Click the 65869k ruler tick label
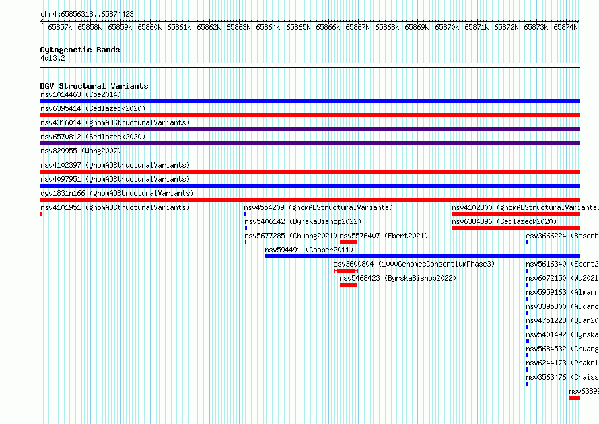The width and height of the screenshot is (599, 424). click(x=417, y=27)
